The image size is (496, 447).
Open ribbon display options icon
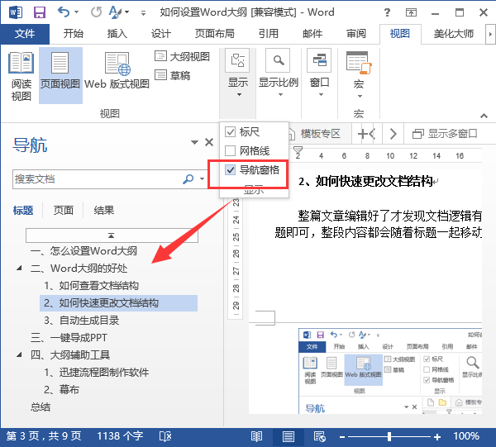411,12
